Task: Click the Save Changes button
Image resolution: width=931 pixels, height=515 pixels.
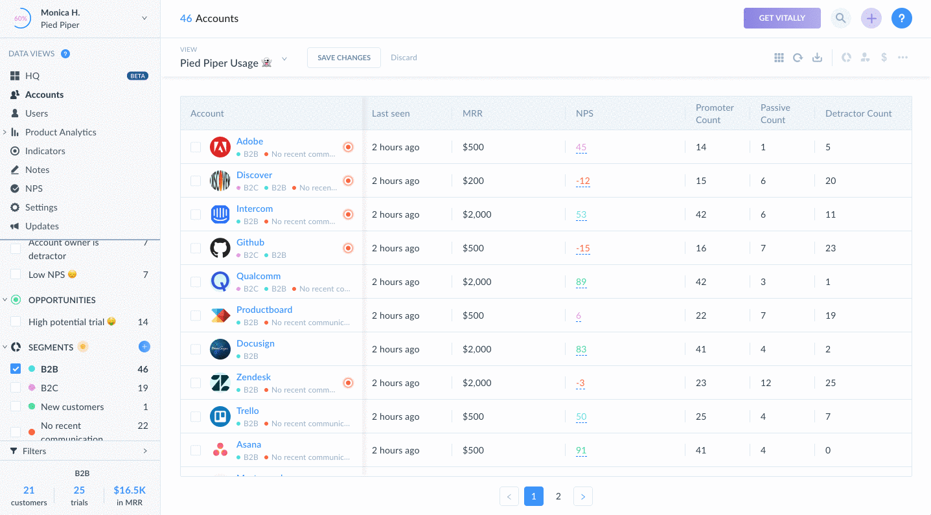Action: pos(344,58)
